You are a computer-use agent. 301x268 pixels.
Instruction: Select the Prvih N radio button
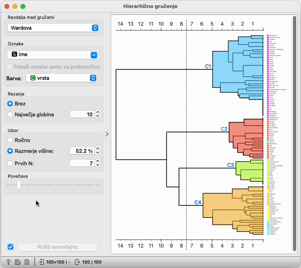tap(10, 163)
